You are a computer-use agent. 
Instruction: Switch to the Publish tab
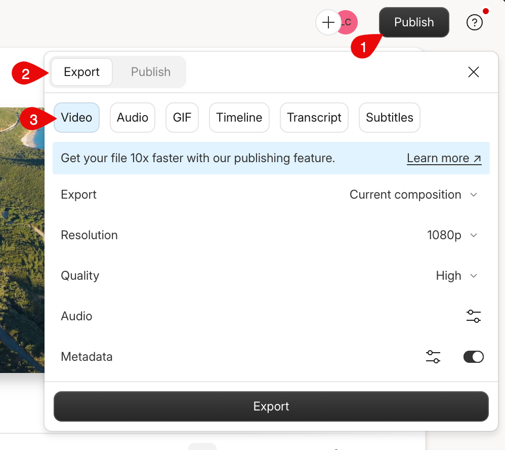150,72
